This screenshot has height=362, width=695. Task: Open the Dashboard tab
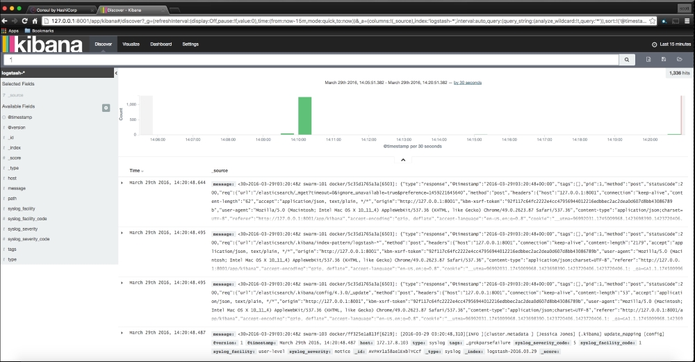[161, 44]
